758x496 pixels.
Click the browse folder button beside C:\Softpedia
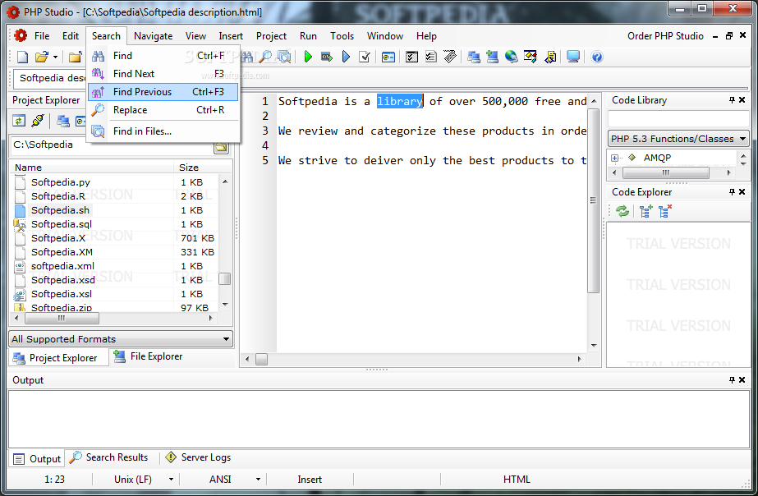(222, 148)
